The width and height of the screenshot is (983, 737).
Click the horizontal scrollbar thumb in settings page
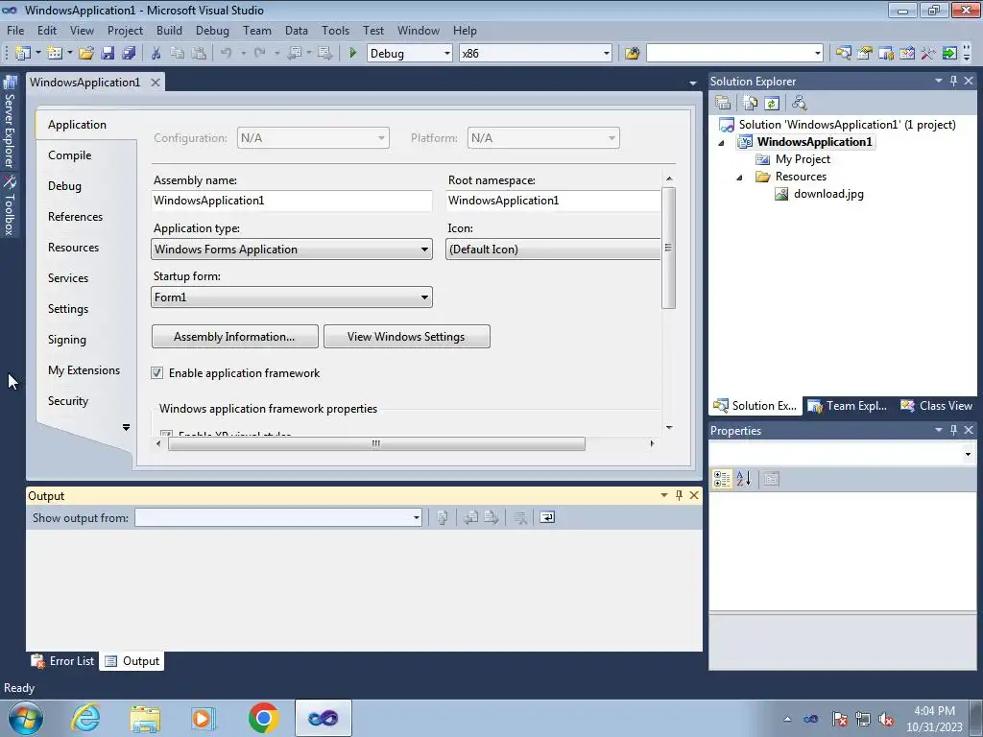tap(376, 443)
